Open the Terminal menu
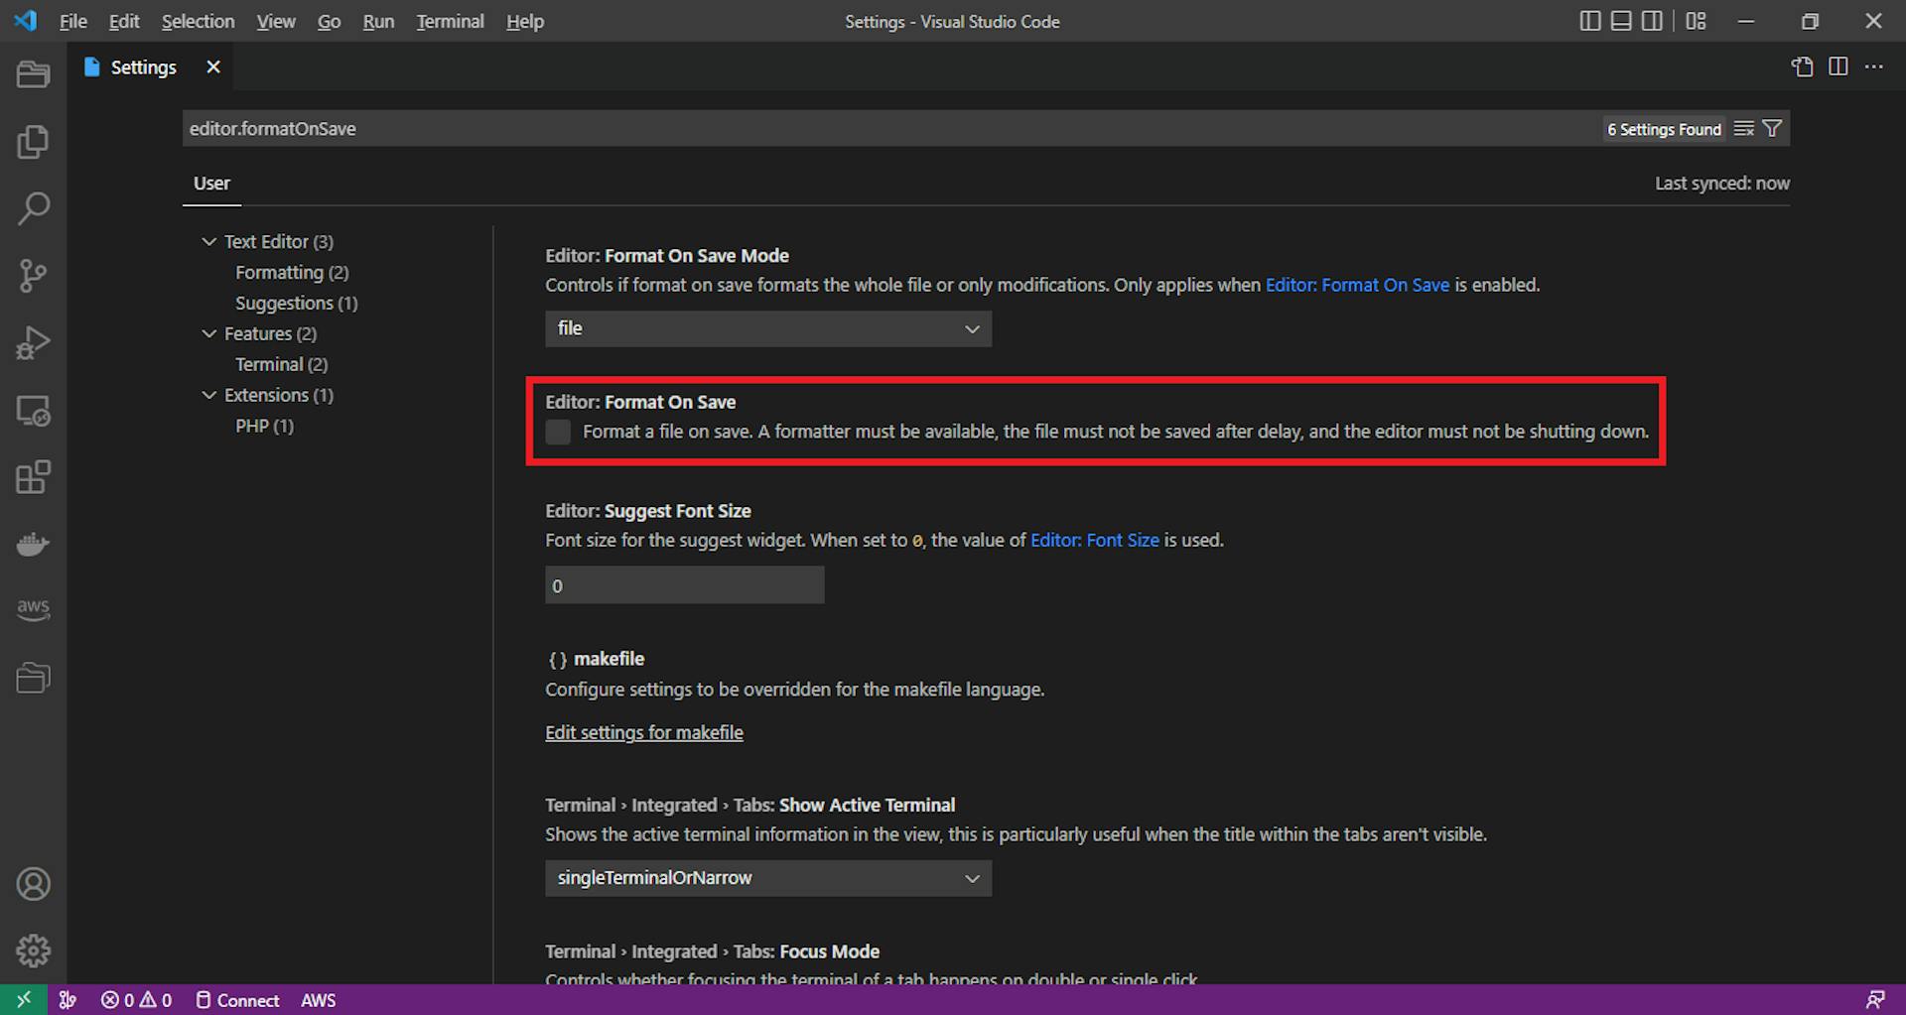Viewport: 1906px width, 1015px height. (x=450, y=21)
